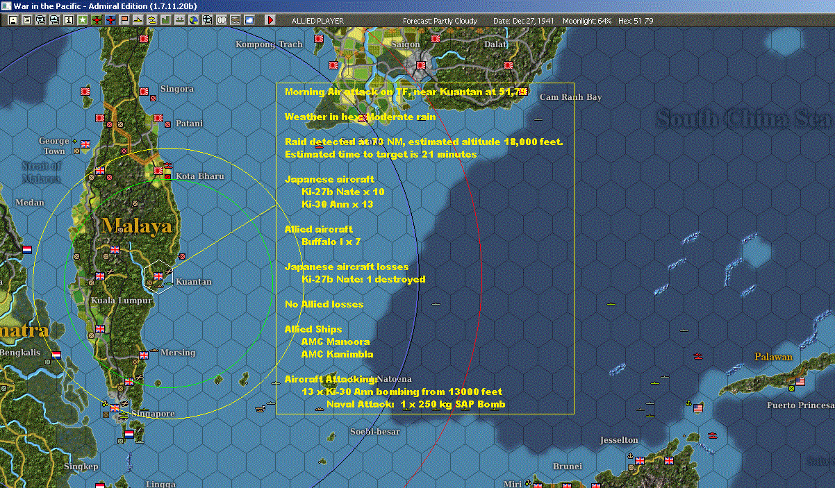
Task: Click the 'Palawan' island label
Action: [x=773, y=357]
